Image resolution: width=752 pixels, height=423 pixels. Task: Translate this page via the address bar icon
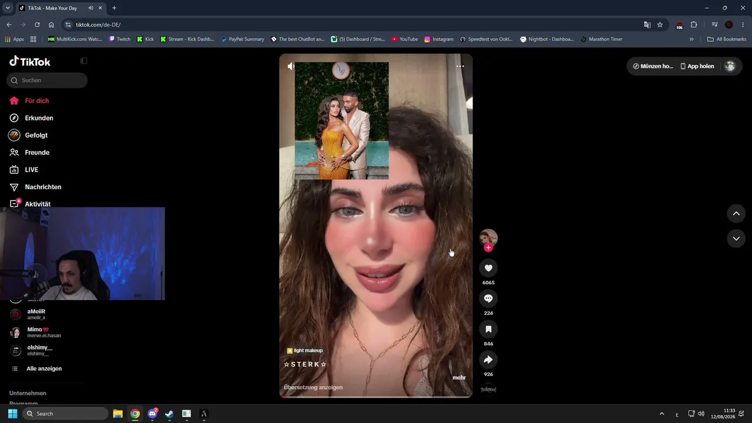tap(647, 25)
